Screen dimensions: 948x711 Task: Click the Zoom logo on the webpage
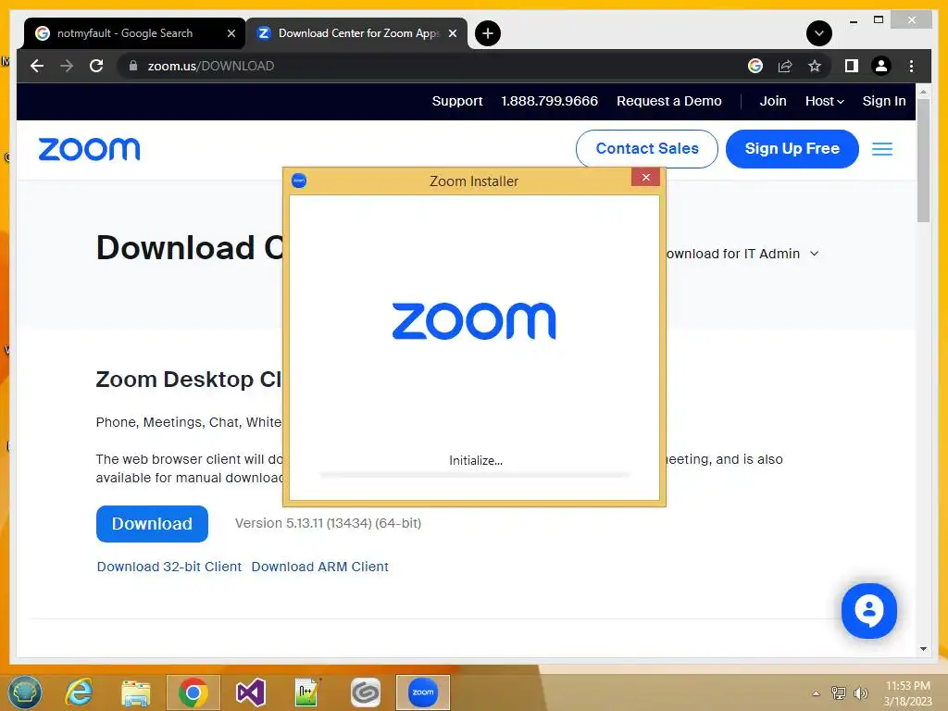click(90, 149)
